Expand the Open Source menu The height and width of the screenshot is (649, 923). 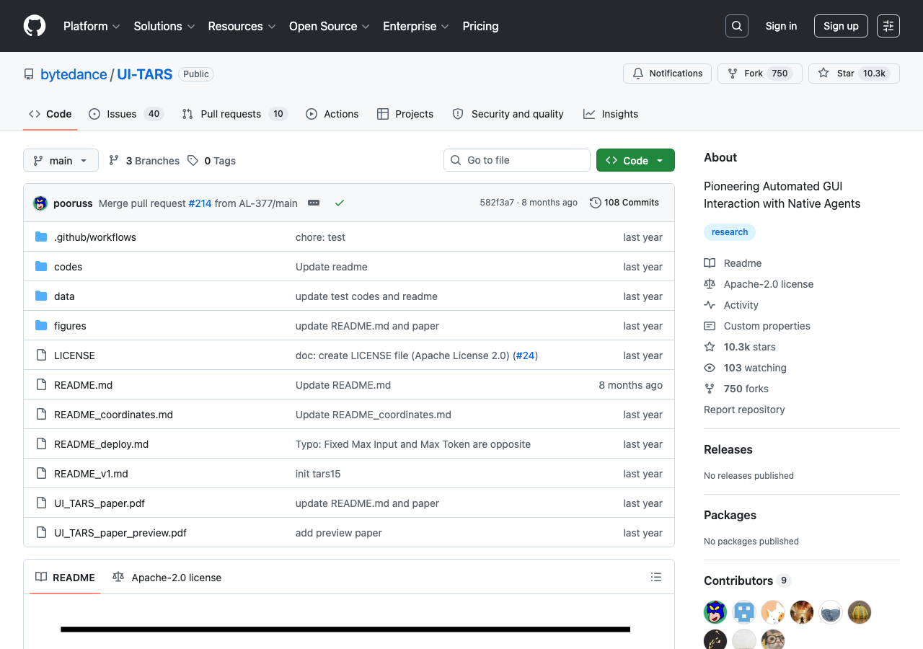330,26
